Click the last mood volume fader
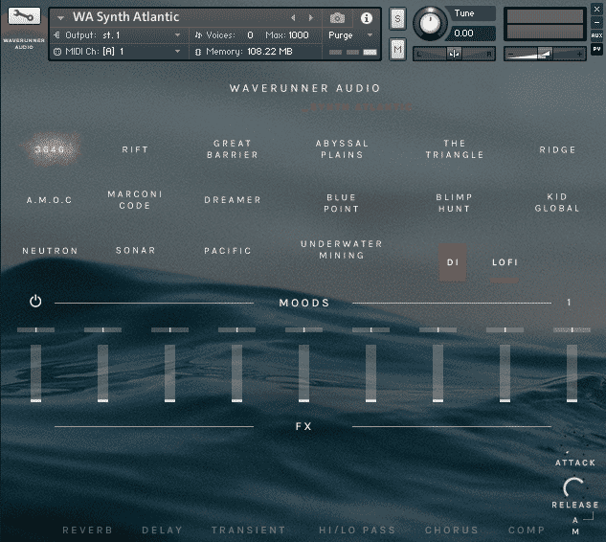Screen dimensions: 606x542 coord(572,373)
